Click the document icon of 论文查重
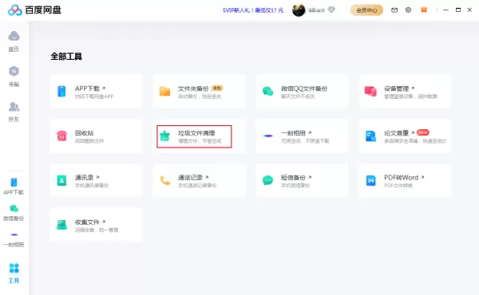This screenshot has height=295, width=479. (x=371, y=136)
